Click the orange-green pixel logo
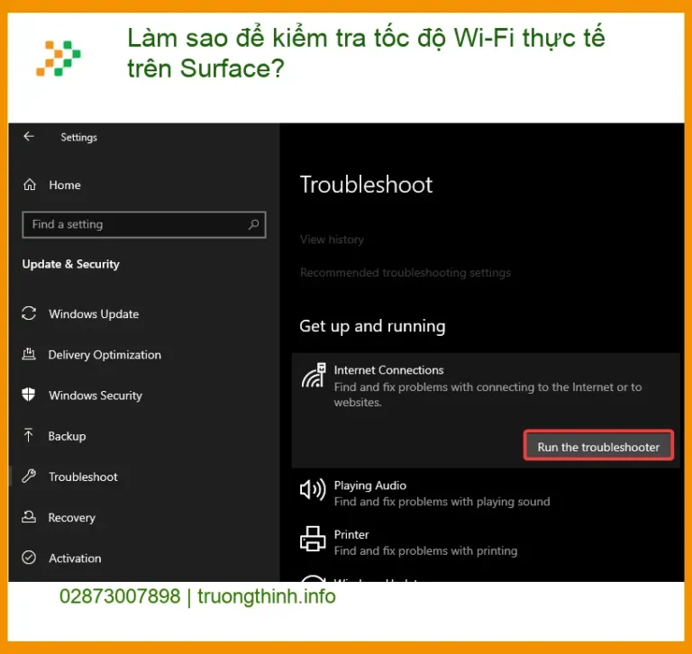Screen dimensions: 692x654 [59, 59]
